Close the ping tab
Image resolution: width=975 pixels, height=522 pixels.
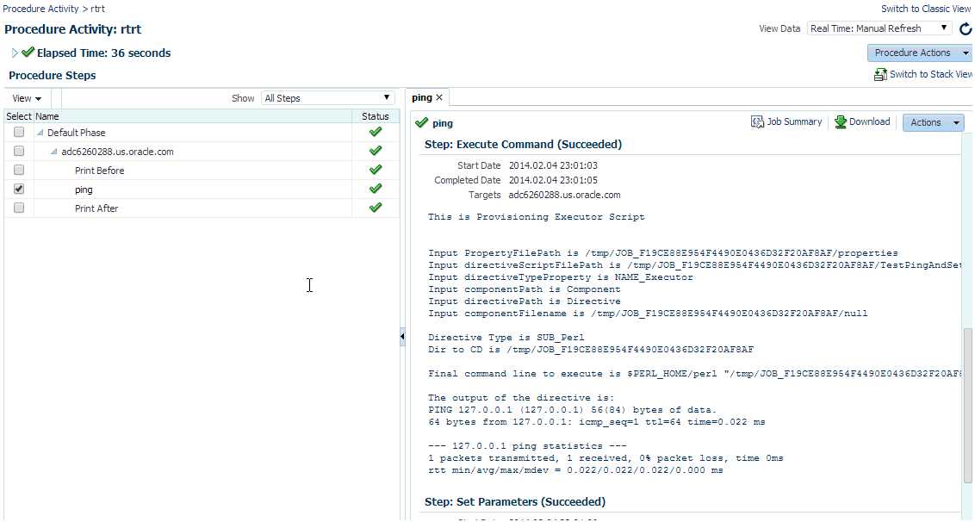[x=439, y=97]
